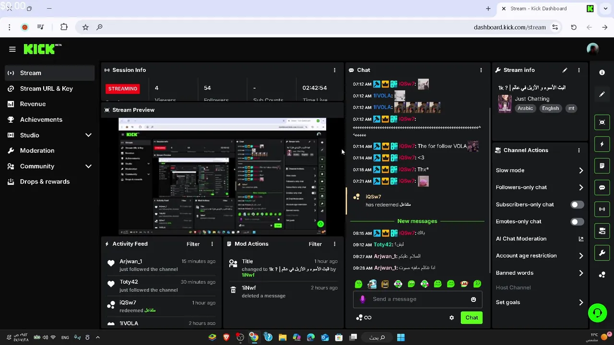Open Mod Actions Filter dropdown
The image size is (614, 345).
point(315,244)
